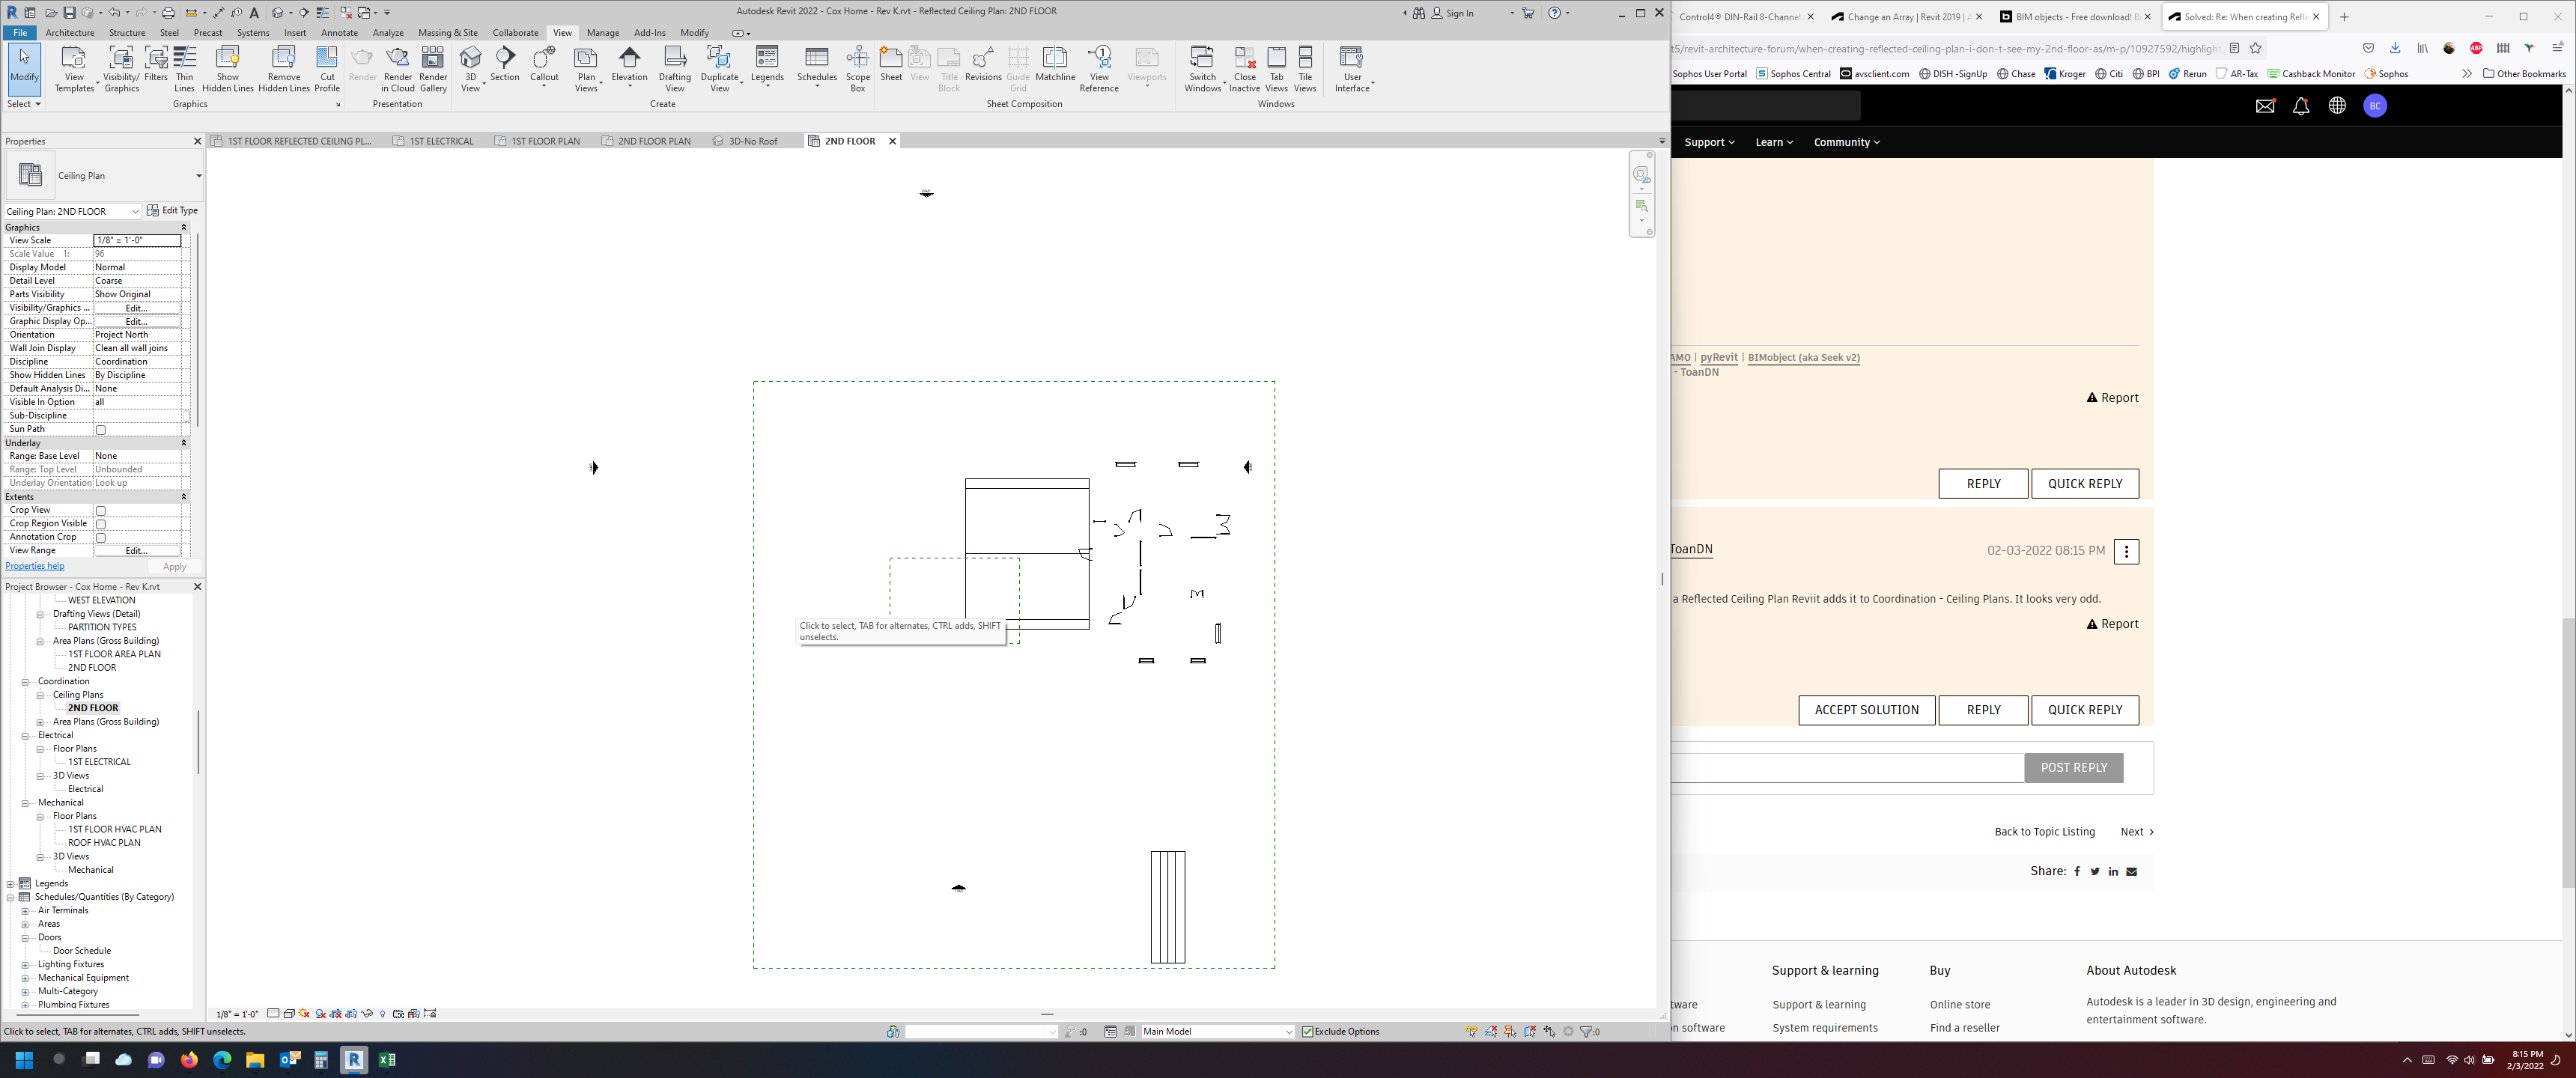Create a new Sheet

(x=891, y=64)
